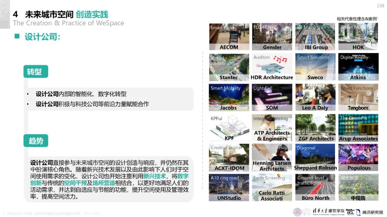Click the KPF KPFui thumbnail
This screenshot has height=217, width=387.
point(229,128)
